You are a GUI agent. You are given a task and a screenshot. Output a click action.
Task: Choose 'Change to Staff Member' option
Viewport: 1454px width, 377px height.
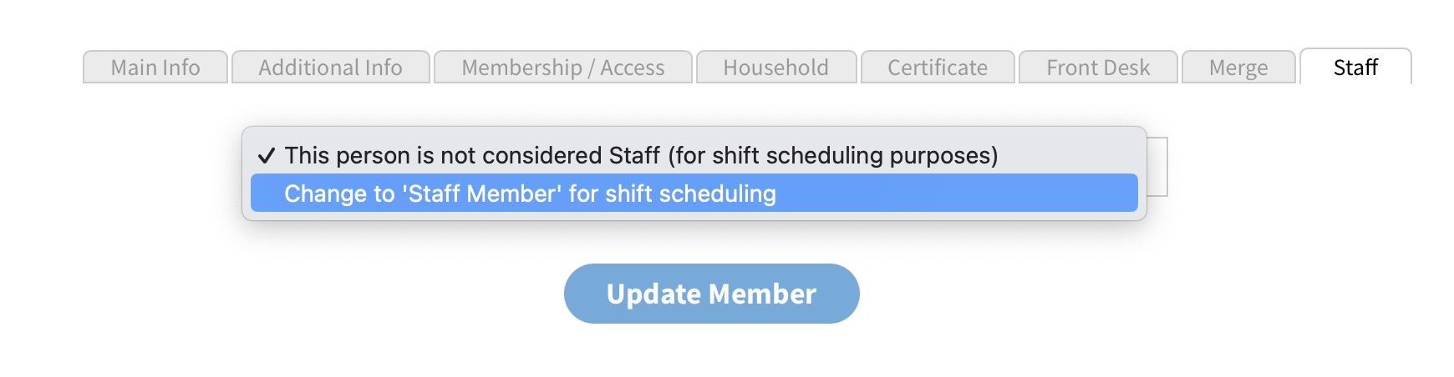[x=530, y=194]
